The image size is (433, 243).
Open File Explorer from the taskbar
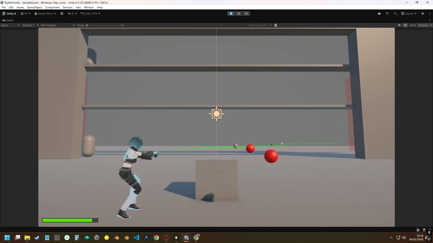click(27, 238)
